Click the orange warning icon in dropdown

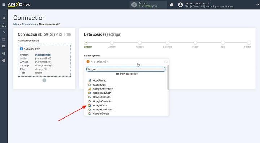tap(88, 61)
